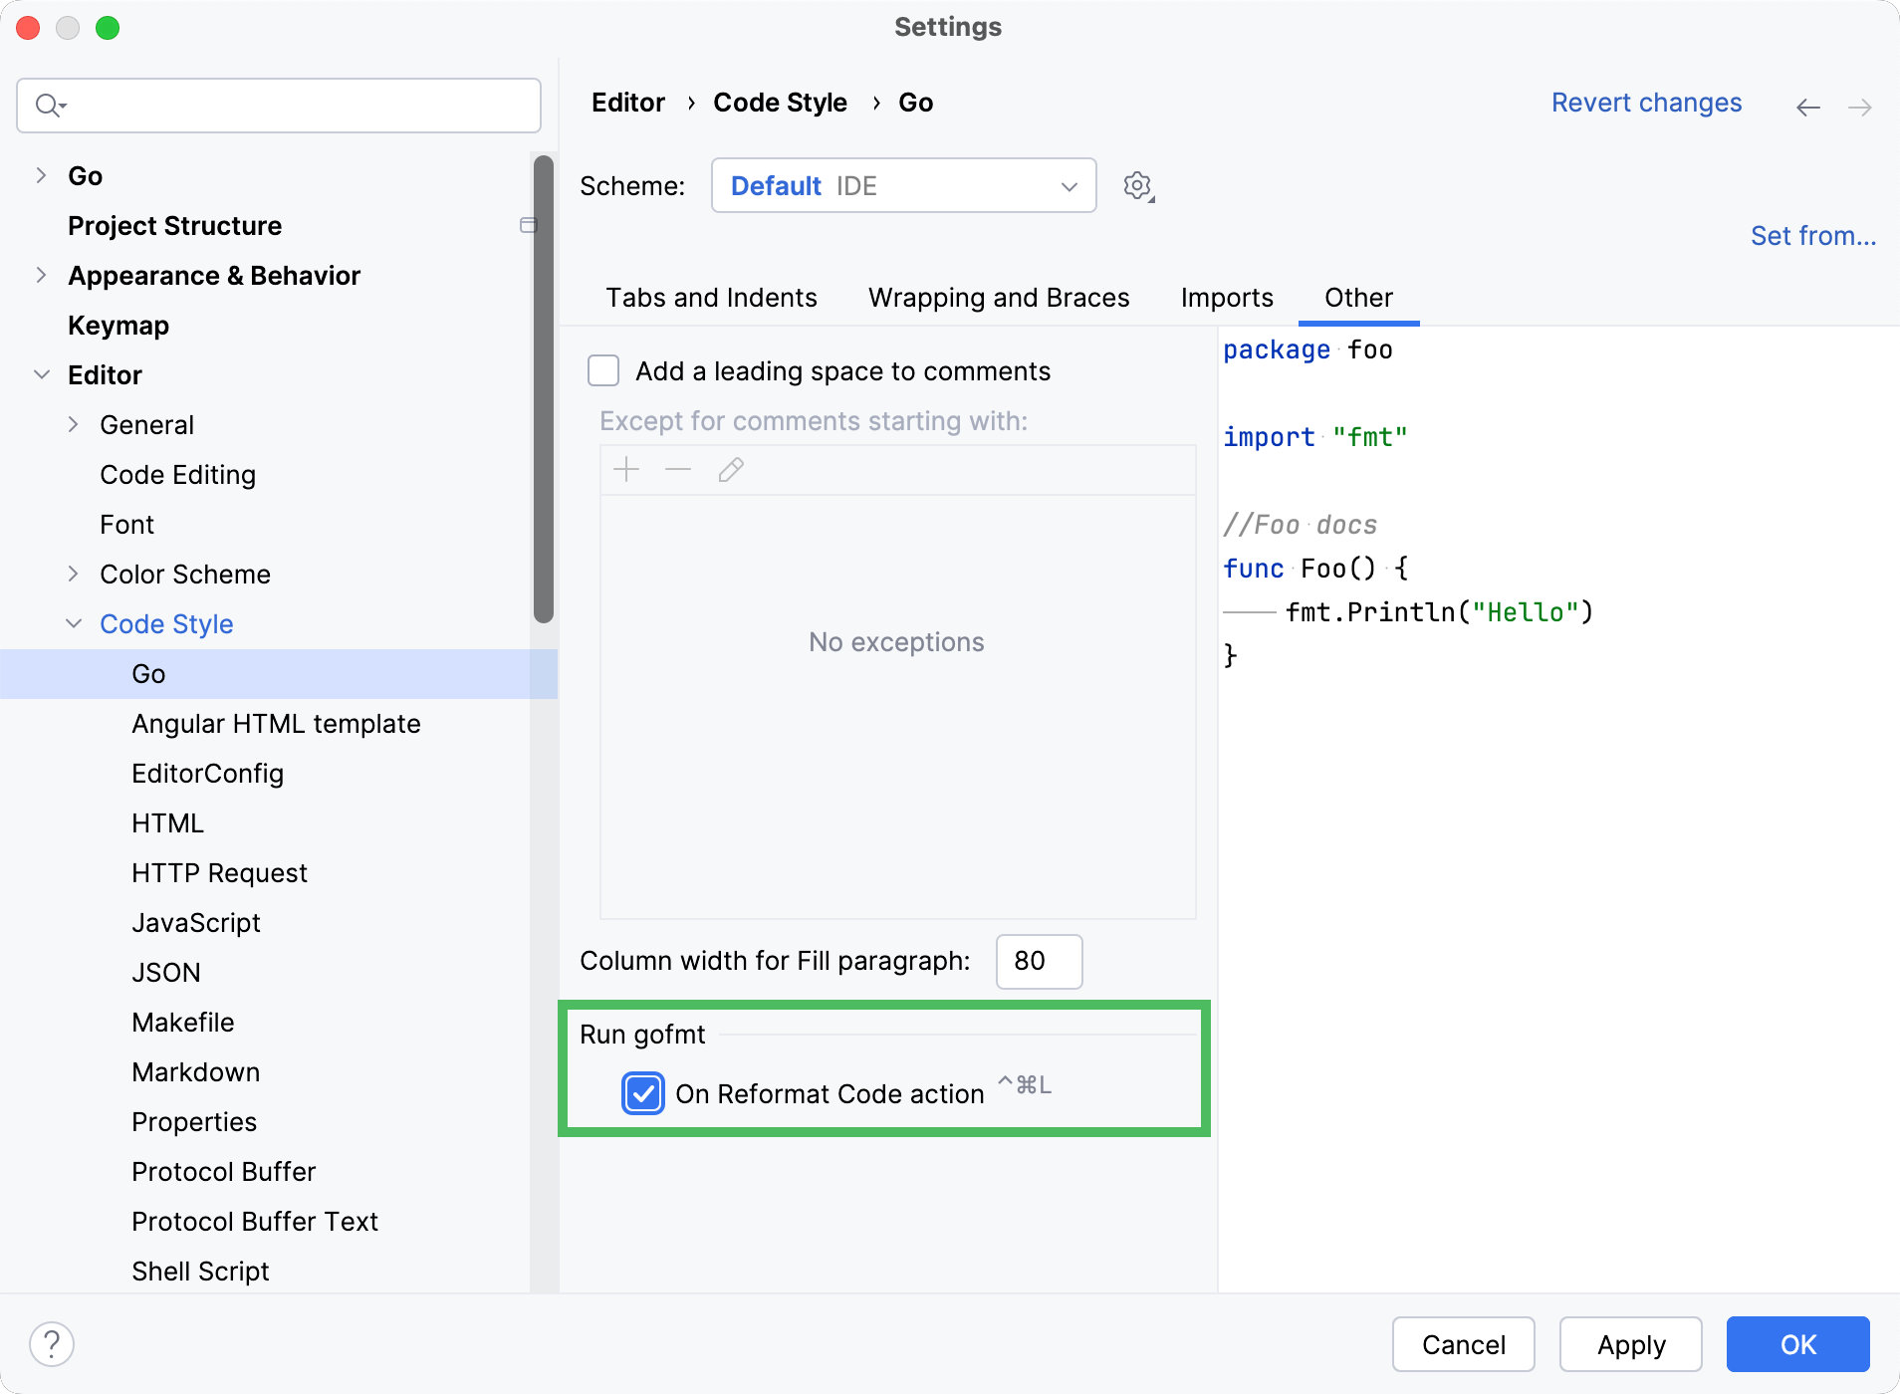Screen dimensions: 1900x1394
Task: Click the back navigation arrow
Action: (1808, 107)
